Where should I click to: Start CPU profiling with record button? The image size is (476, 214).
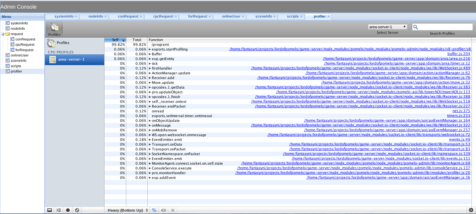tap(68, 210)
